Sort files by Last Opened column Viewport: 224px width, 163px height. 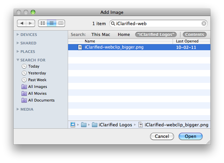click(191, 41)
